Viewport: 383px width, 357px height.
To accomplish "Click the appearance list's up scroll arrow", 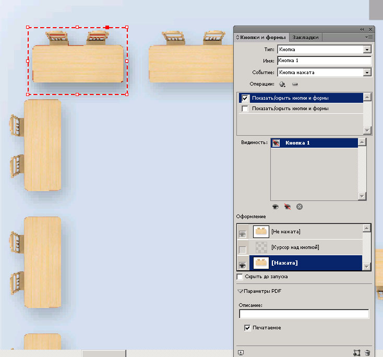I will click(x=366, y=229).
